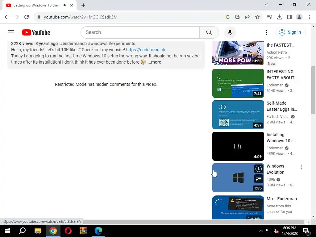
Task: Click the address bar URL
Action: tap(81, 17)
